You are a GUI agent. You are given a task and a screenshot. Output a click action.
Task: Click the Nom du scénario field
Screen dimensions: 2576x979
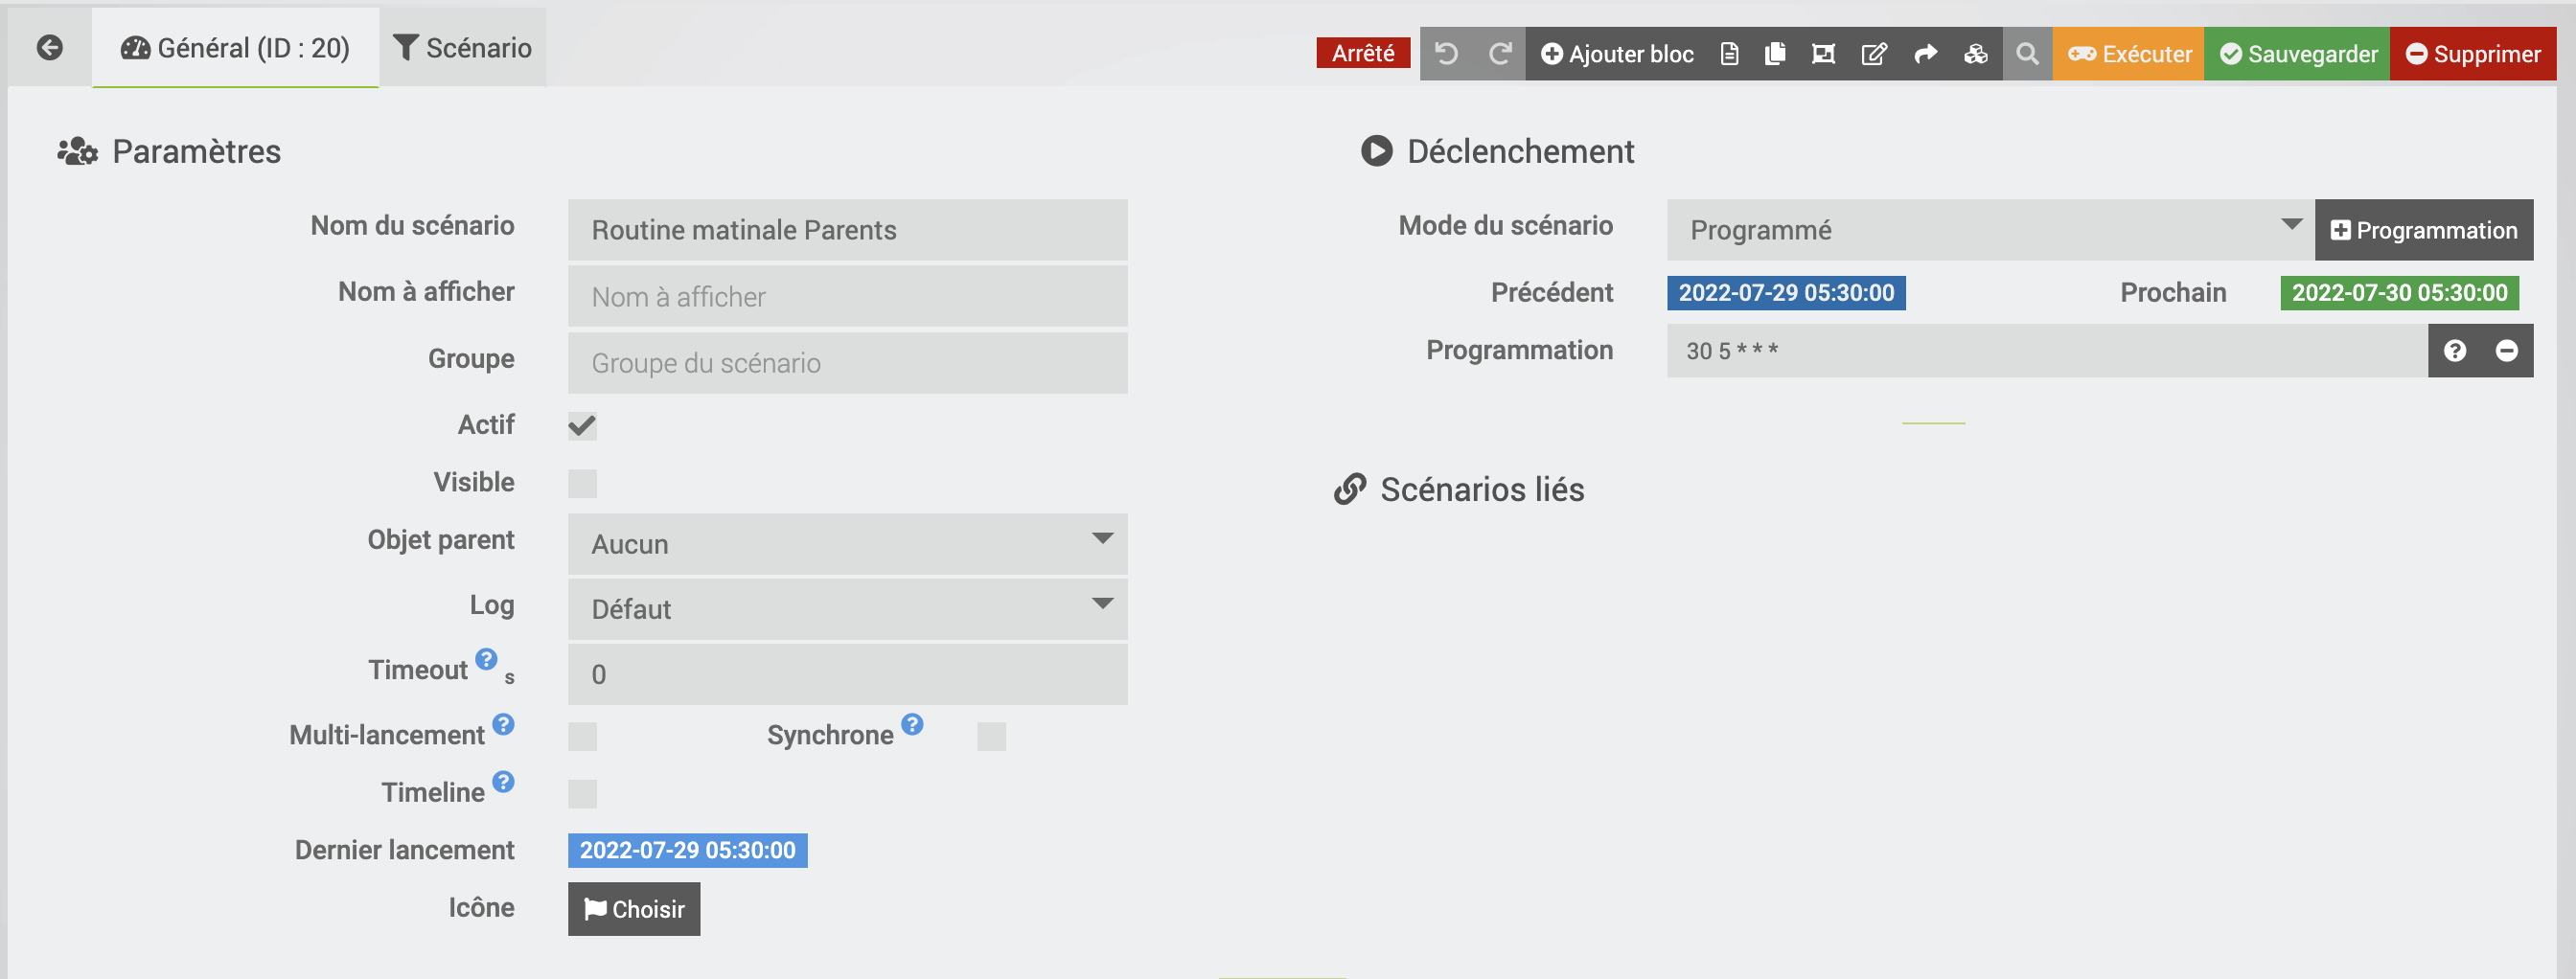coord(847,230)
